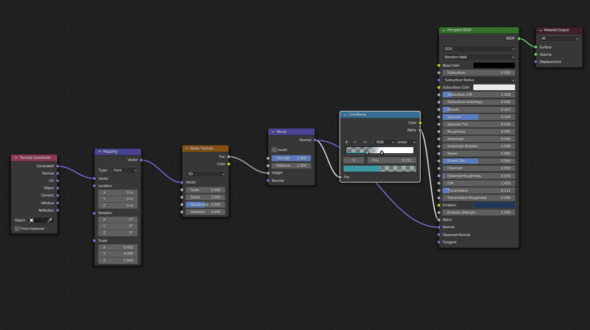
Task: Click the Principled Alpha input socket
Action: pyautogui.click(x=439, y=220)
